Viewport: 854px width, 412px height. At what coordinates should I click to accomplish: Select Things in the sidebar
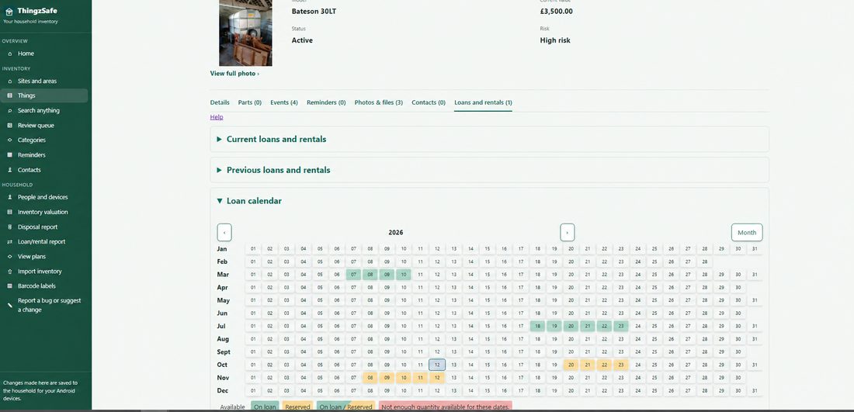43,95
